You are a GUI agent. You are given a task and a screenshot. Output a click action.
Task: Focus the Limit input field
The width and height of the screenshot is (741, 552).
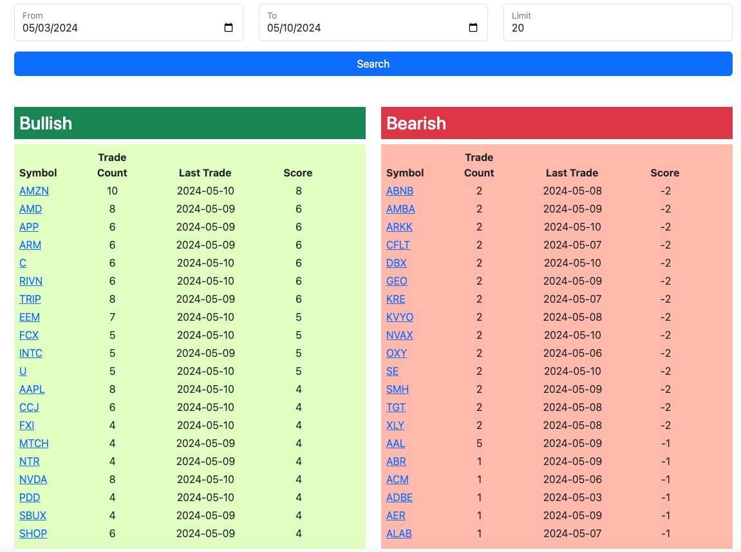click(x=618, y=23)
